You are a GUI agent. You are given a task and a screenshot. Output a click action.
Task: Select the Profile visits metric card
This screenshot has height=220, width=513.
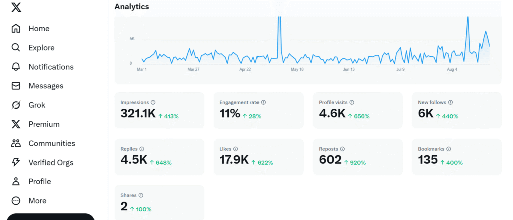point(357,110)
